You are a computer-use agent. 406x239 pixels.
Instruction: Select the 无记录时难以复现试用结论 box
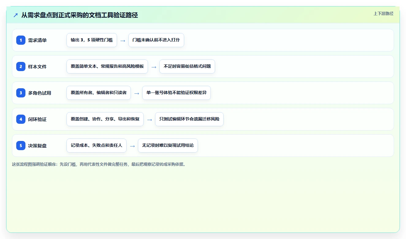168,146
